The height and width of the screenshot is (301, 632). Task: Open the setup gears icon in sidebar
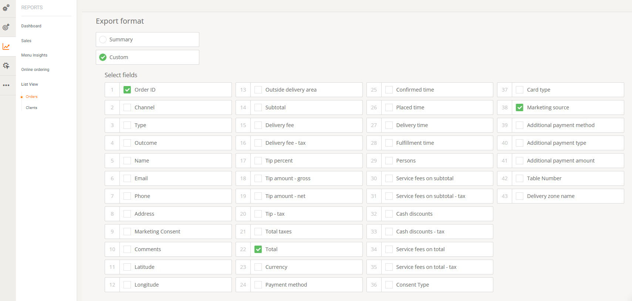click(x=6, y=8)
